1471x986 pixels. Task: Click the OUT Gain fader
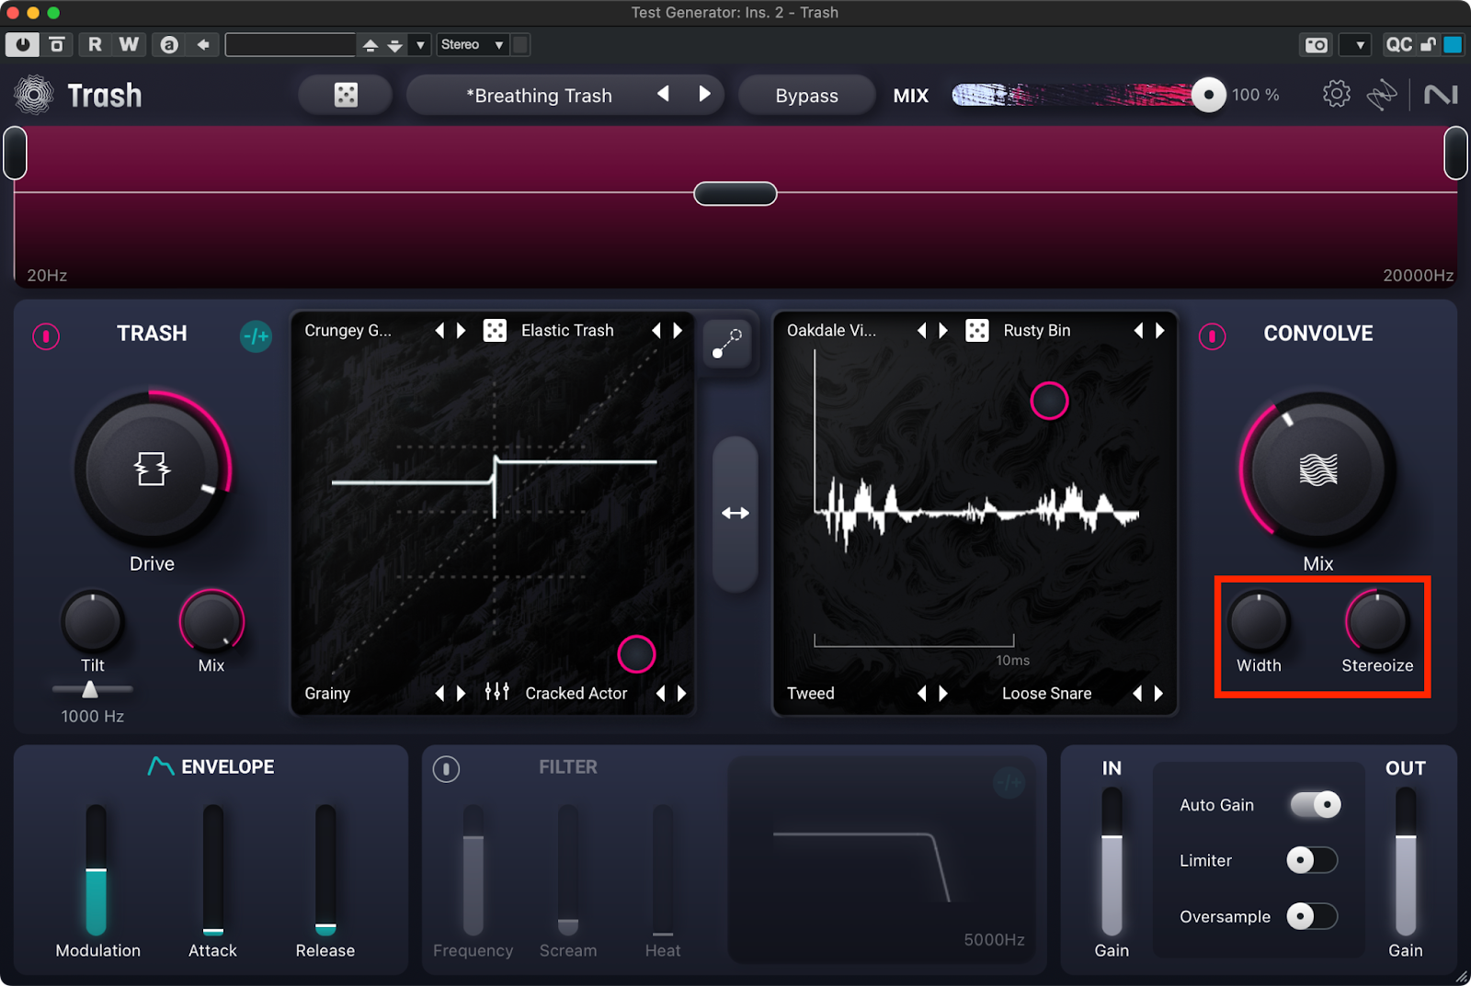(1406, 861)
